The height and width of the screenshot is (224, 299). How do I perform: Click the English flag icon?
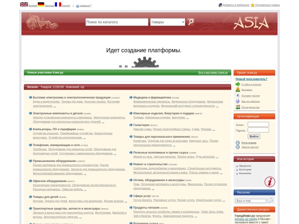[24, 4]
